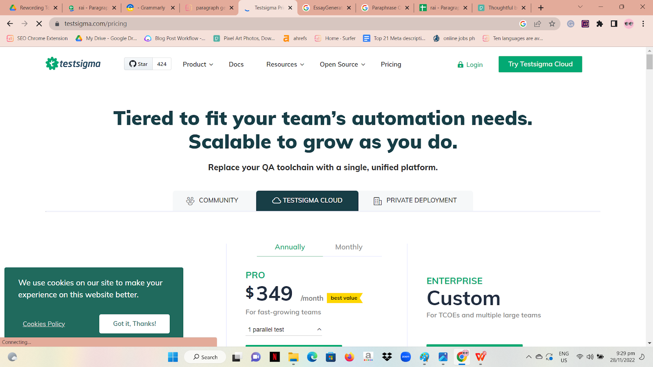Viewport: 653px width, 367px height.
Task: Switch to the Thoughtful tab
Action: [x=502, y=8]
